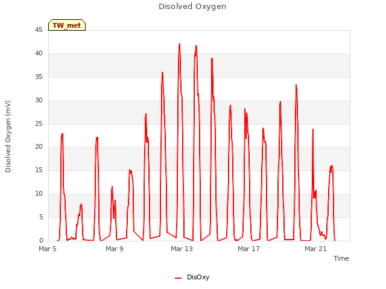Image resolution: width=386 pixels, height=289 pixels.
Task: Click the 40 y-axis tick label
Action: click(x=39, y=53)
